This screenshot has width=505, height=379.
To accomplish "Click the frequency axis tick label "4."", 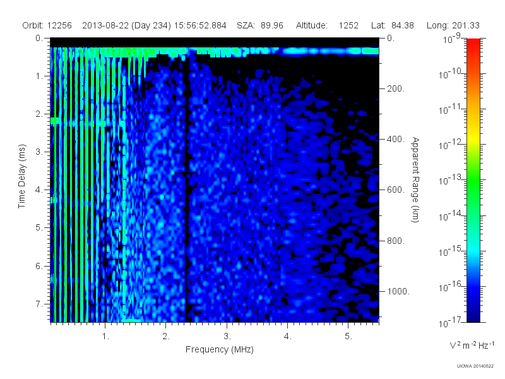I will [288, 337].
